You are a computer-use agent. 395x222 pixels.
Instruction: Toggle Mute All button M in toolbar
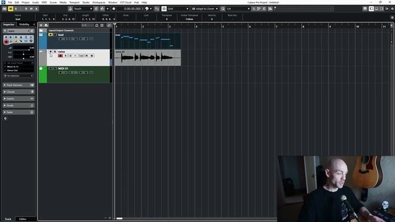tap(10, 9)
